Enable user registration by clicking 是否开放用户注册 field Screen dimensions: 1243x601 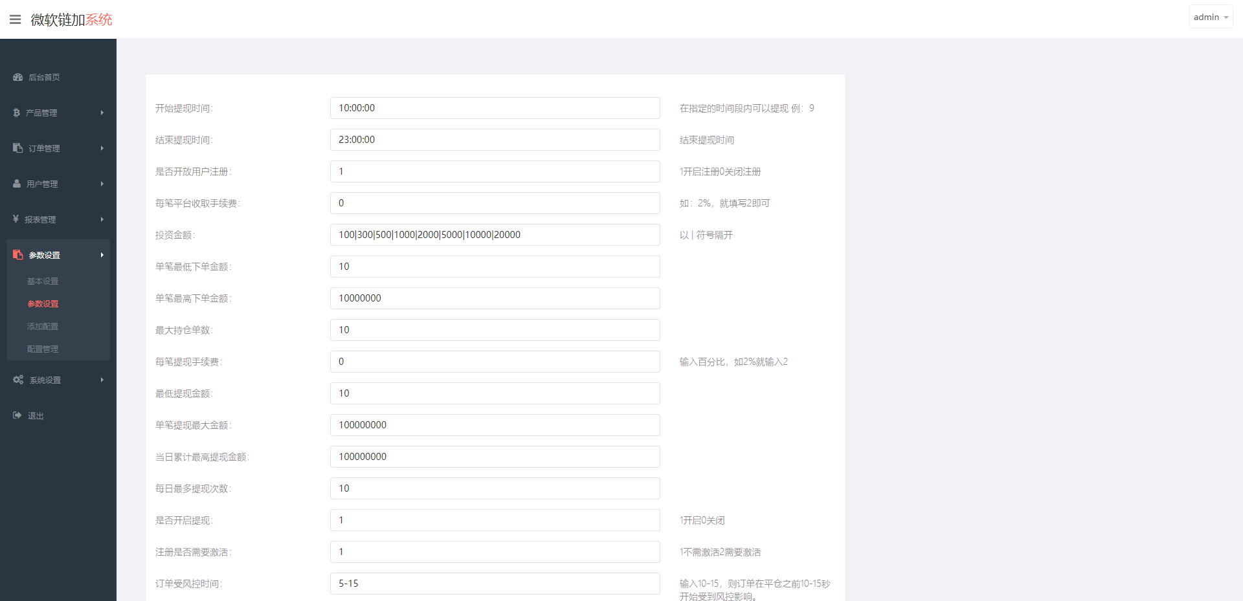click(x=495, y=171)
